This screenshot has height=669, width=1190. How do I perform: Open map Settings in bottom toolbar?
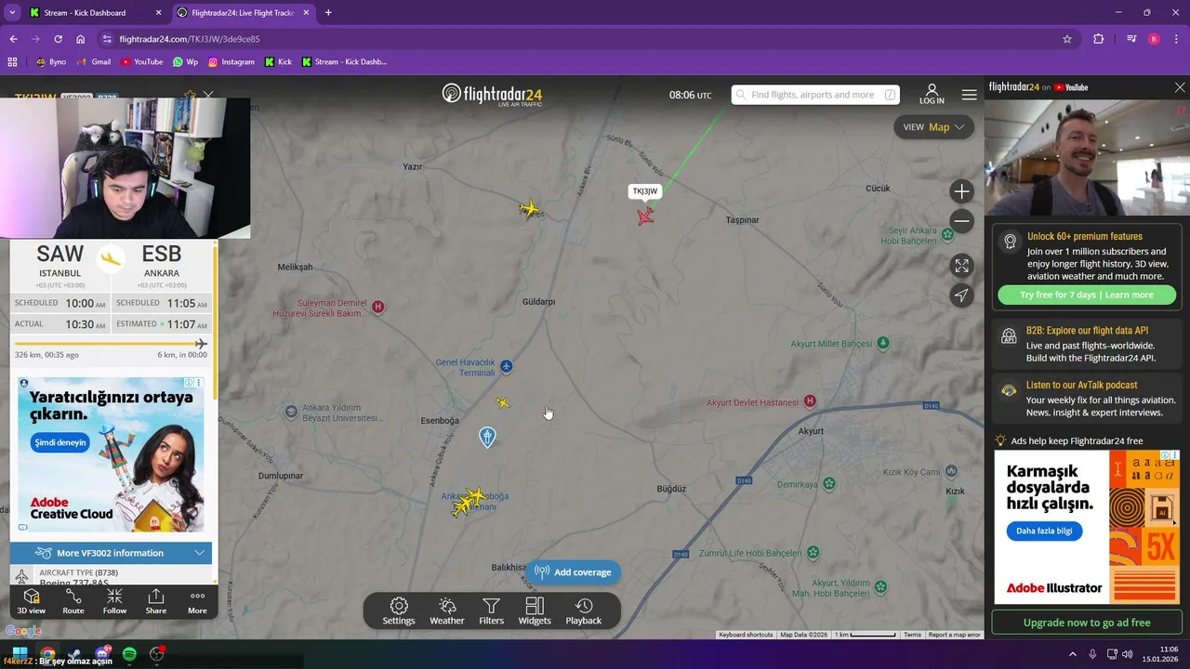pyautogui.click(x=399, y=611)
